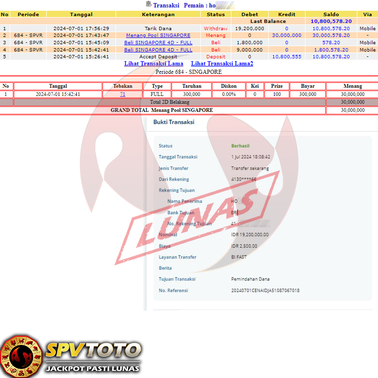Open the Lihat Transaksi Lama link
The height and width of the screenshot is (378, 378).
pyautogui.click(x=153, y=64)
